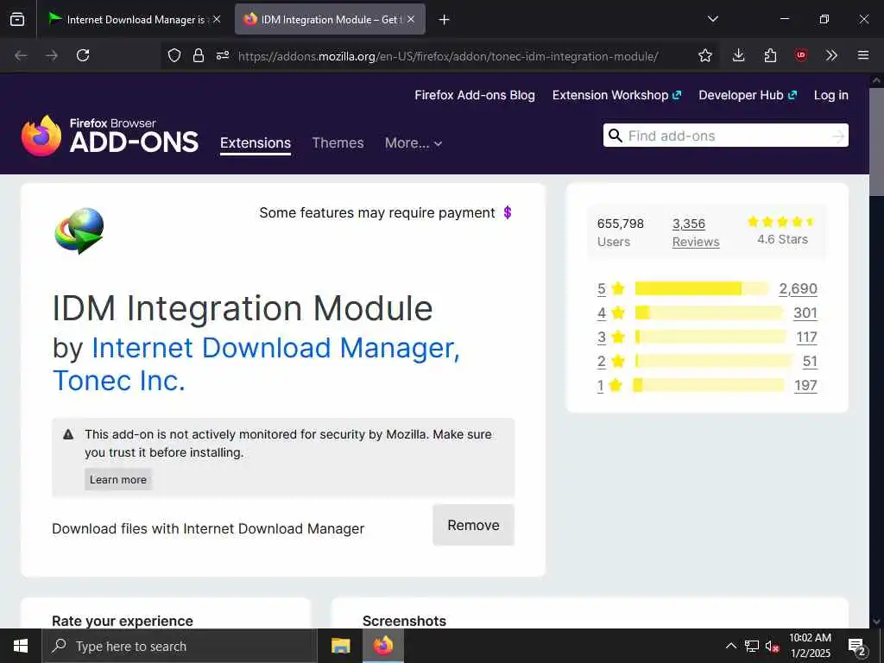Open the tracking protection shield icon
884x663 pixels.
pos(174,55)
